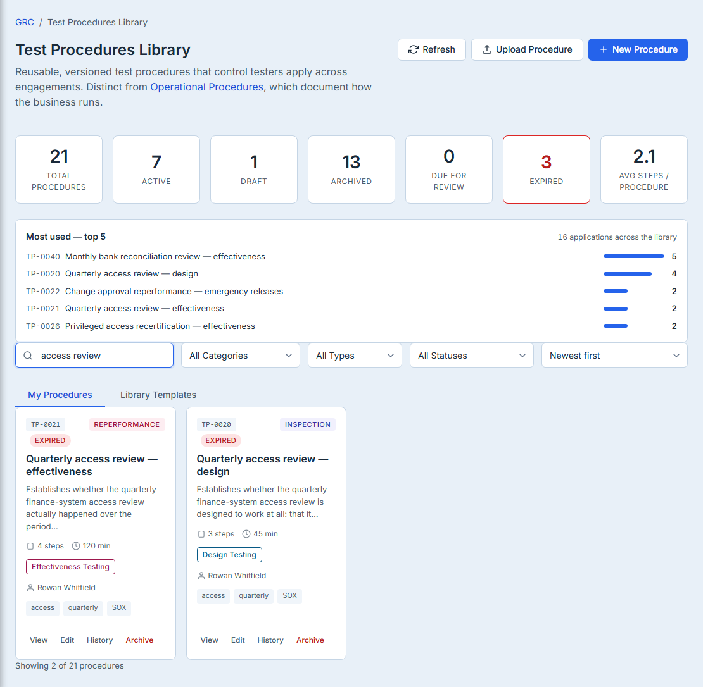Click the Quarterly access review — design card title

[263, 466]
